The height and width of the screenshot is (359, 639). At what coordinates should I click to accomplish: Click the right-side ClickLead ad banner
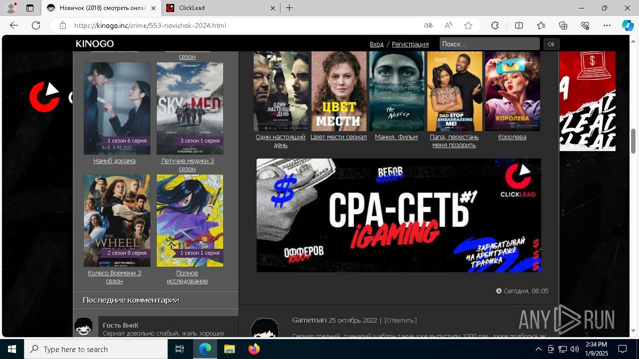pos(588,101)
